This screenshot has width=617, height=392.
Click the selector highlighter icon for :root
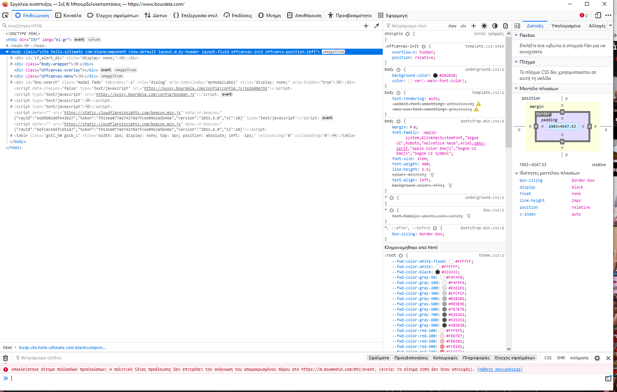[401, 256]
